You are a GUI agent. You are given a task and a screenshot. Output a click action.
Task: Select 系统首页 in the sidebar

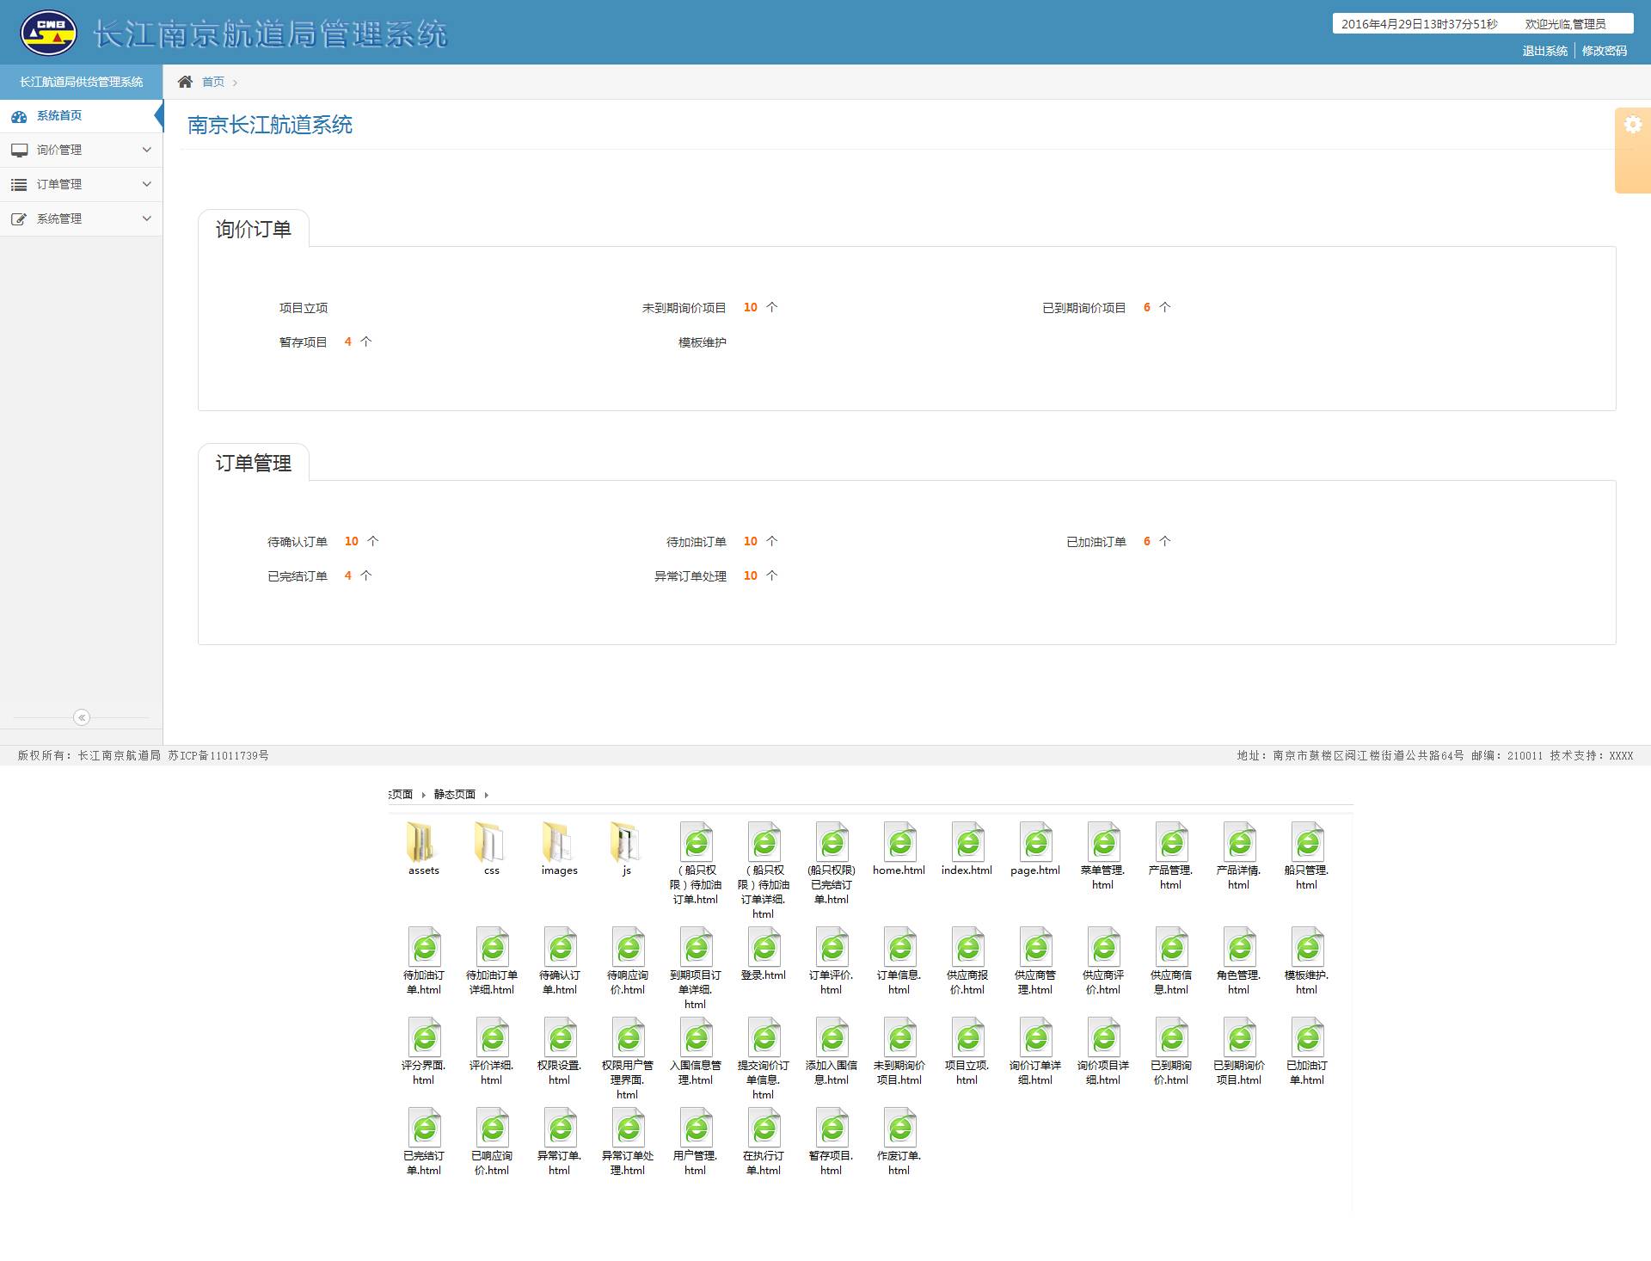(x=59, y=115)
